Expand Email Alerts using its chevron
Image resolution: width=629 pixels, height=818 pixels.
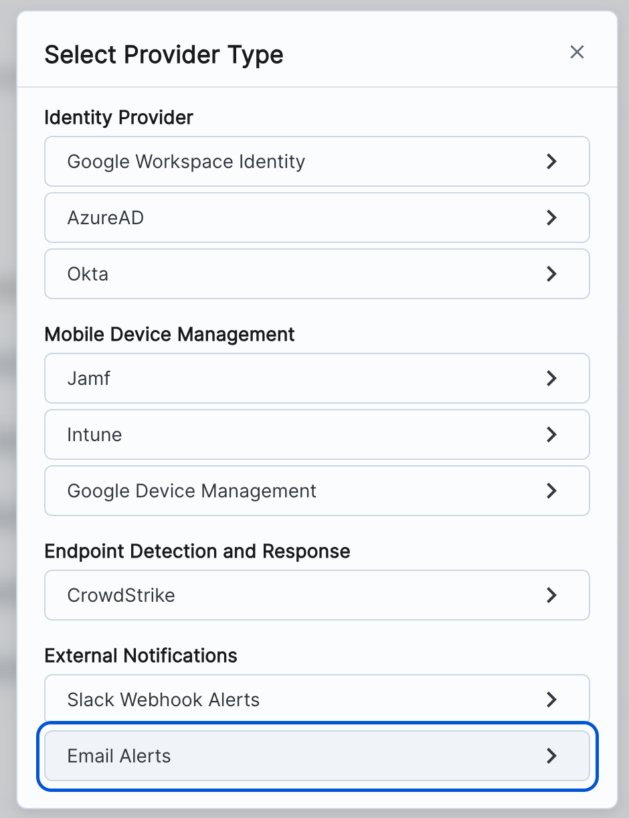(x=551, y=756)
